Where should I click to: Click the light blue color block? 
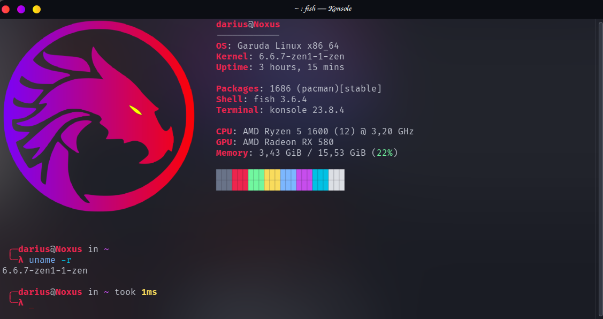click(288, 180)
